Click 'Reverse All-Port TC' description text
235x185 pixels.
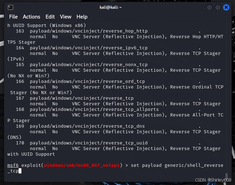click(197, 115)
